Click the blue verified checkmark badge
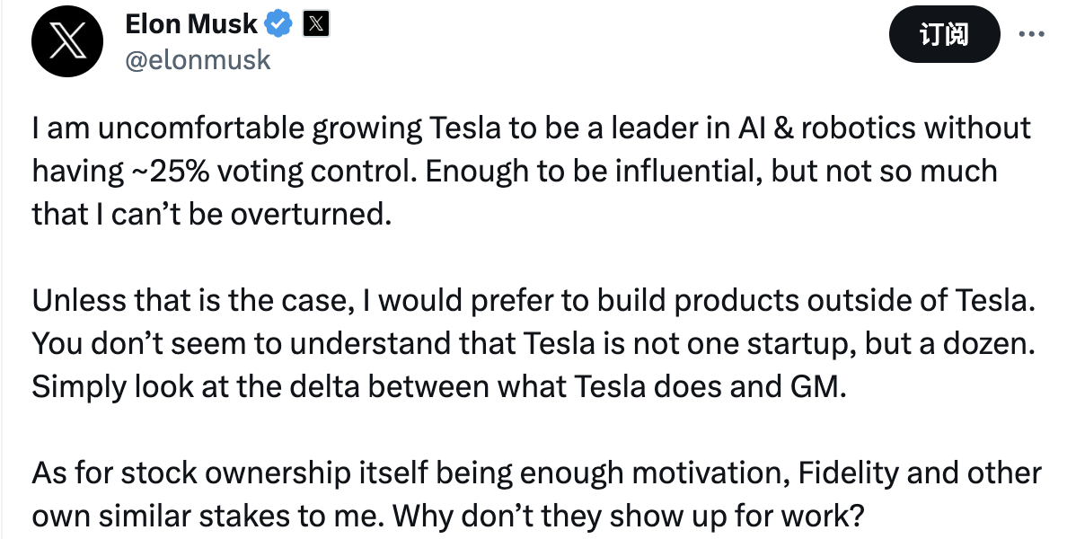 tap(282, 24)
